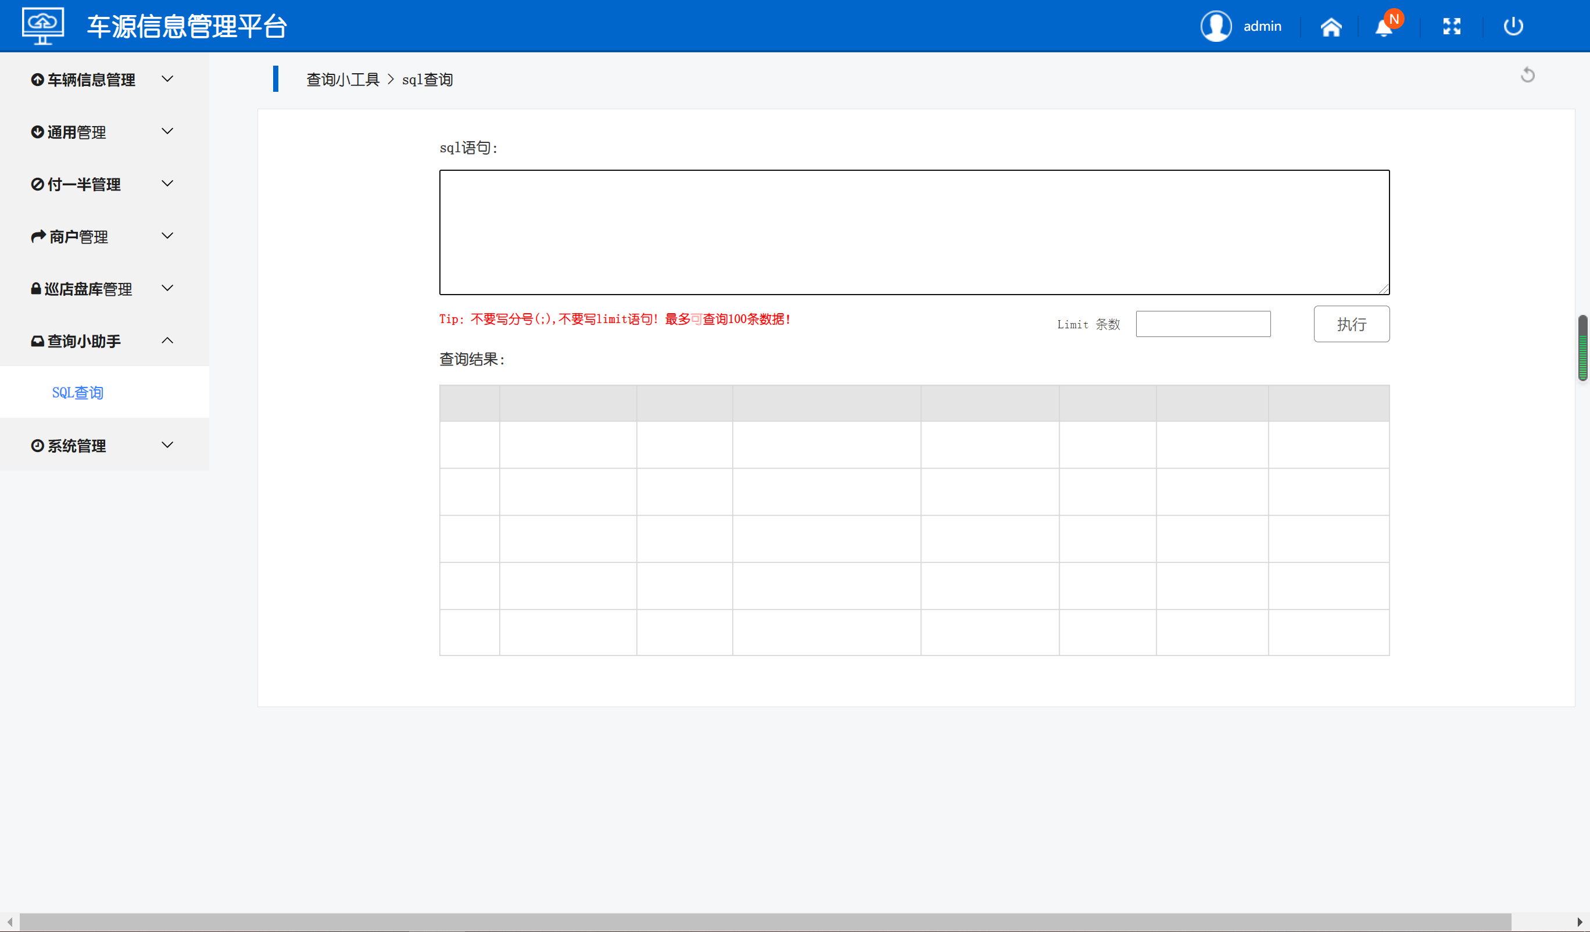This screenshot has height=932, width=1590.
Task: Open the 商户管理 menu
Action: point(104,236)
